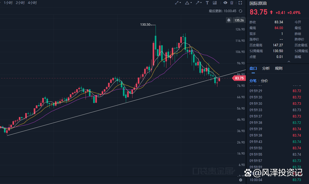Click the +0.49% change percentage
Image resolution: width=309 pixels, height=184 pixels.
click(294, 13)
